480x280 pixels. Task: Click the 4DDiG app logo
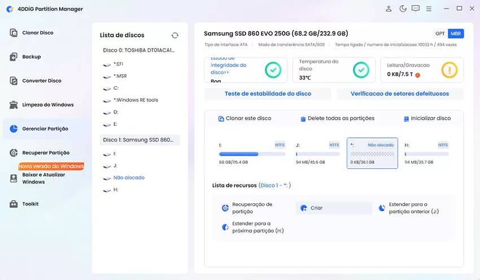(x=10, y=9)
